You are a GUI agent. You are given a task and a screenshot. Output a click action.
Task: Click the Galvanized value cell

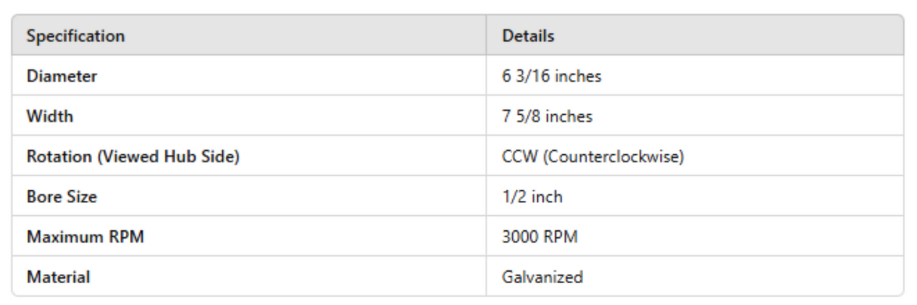[x=542, y=277]
